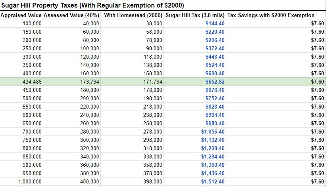Select tax cell $904.40

215,115
